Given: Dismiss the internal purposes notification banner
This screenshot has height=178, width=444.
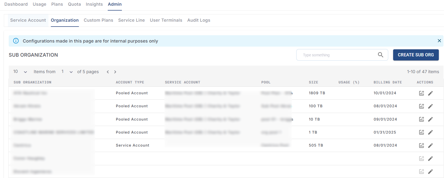Looking at the screenshot, I should (439, 41).
